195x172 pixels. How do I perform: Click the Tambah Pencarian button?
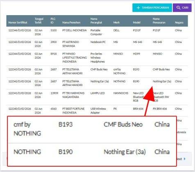[152, 8]
